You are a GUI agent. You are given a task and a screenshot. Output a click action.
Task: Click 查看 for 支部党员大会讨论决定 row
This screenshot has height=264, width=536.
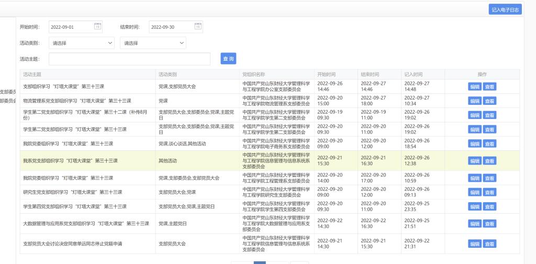[x=489, y=244]
